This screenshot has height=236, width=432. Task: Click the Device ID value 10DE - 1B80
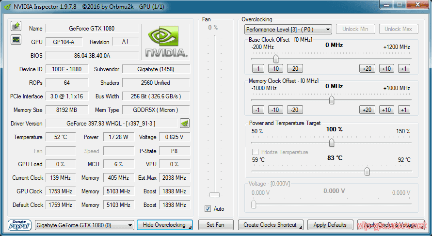[x=67, y=69]
